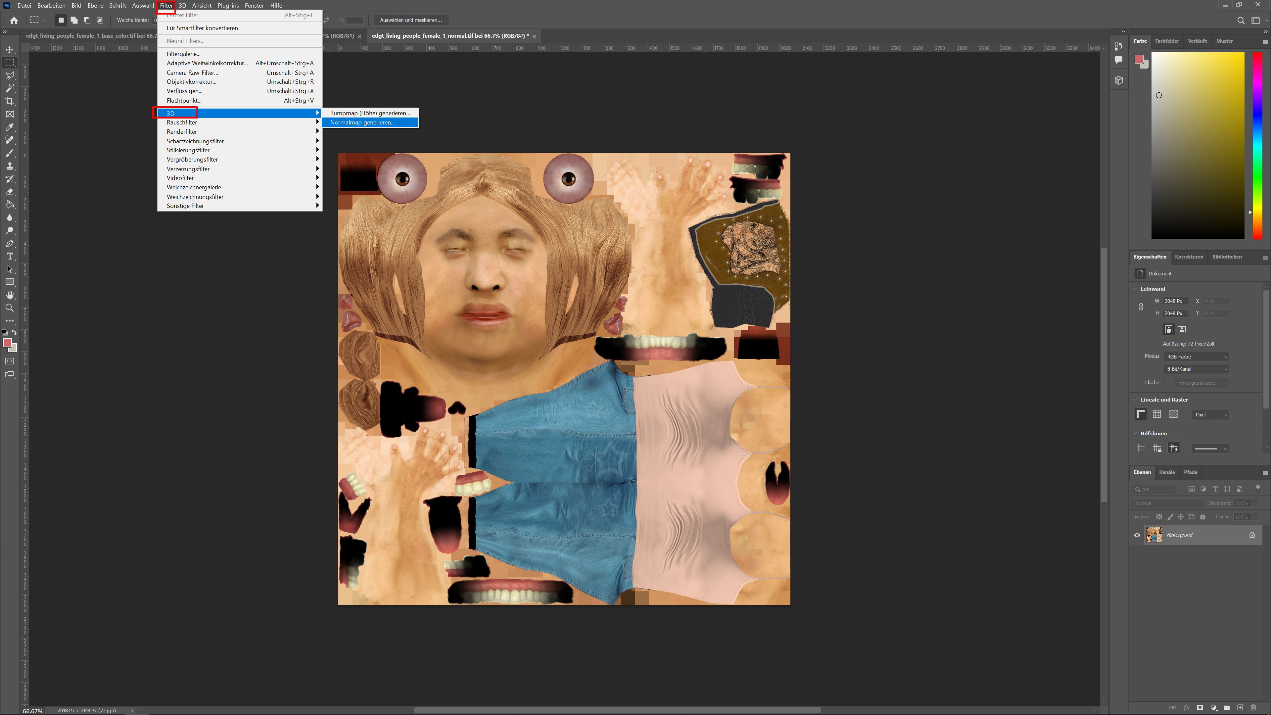Toggle rulers visibility in Properties panel

(x=1141, y=414)
